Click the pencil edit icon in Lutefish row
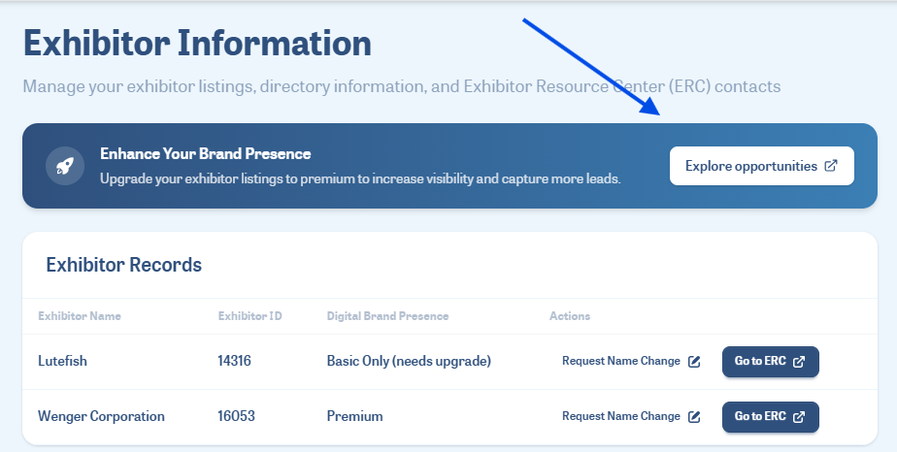 [x=694, y=361]
